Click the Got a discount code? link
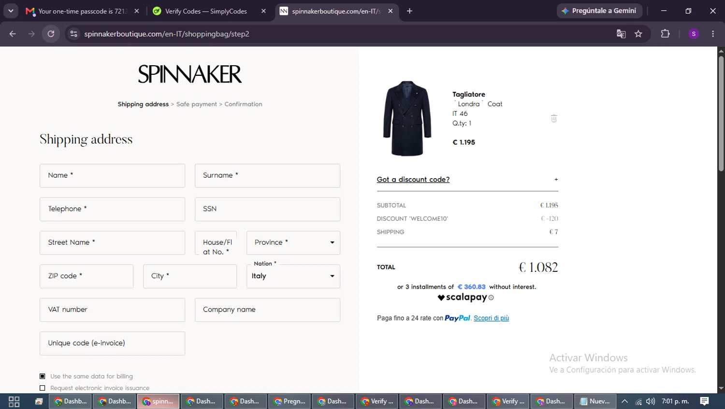The width and height of the screenshot is (725, 409). click(413, 180)
